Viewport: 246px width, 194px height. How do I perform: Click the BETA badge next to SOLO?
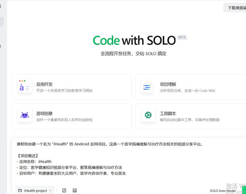(182, 37)
